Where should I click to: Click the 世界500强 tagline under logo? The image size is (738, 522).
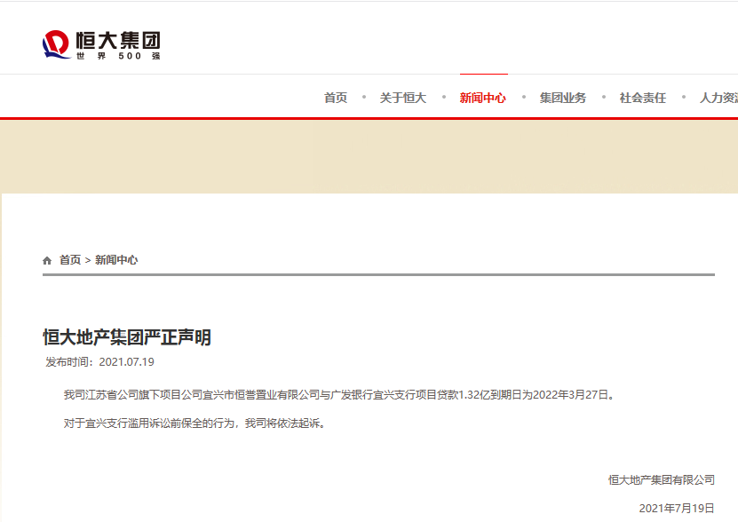[x=119, y=56]
